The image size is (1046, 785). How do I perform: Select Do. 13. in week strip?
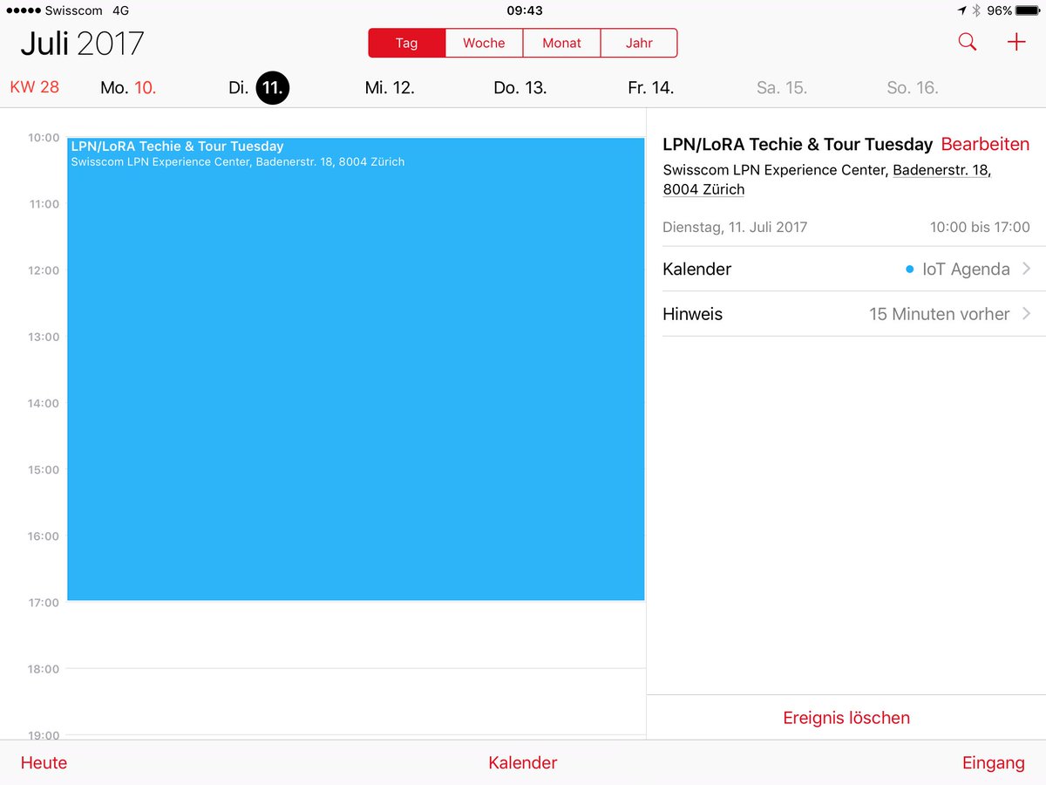pos(520,88)
